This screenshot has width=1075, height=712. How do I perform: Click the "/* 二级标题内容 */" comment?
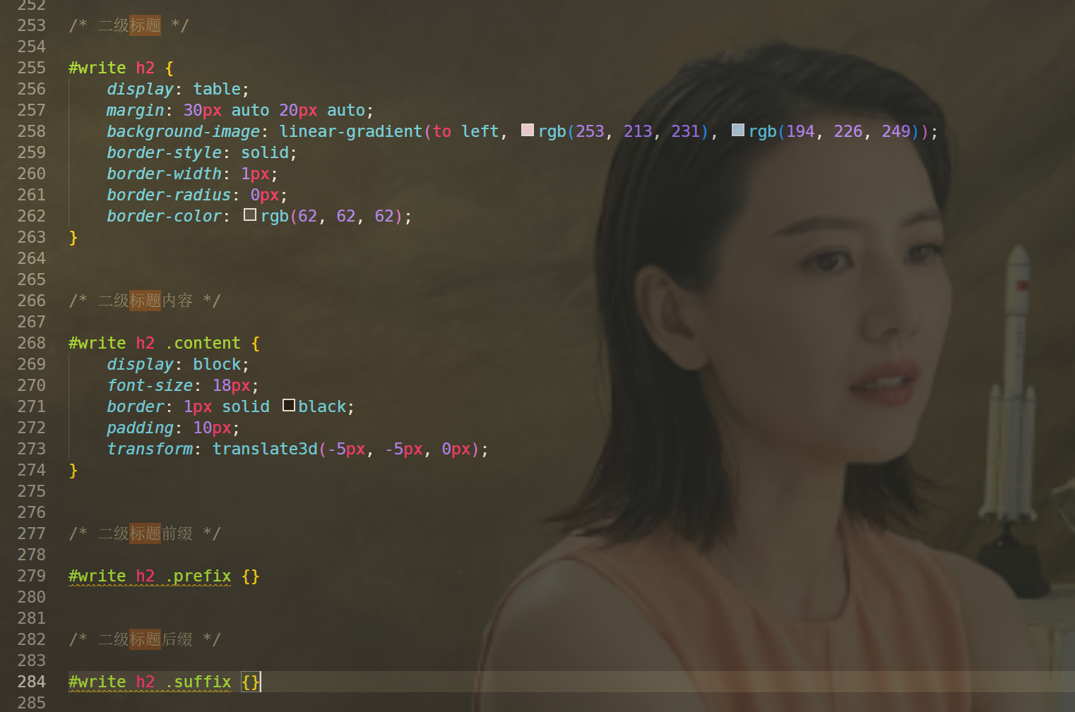pos(145,301)
